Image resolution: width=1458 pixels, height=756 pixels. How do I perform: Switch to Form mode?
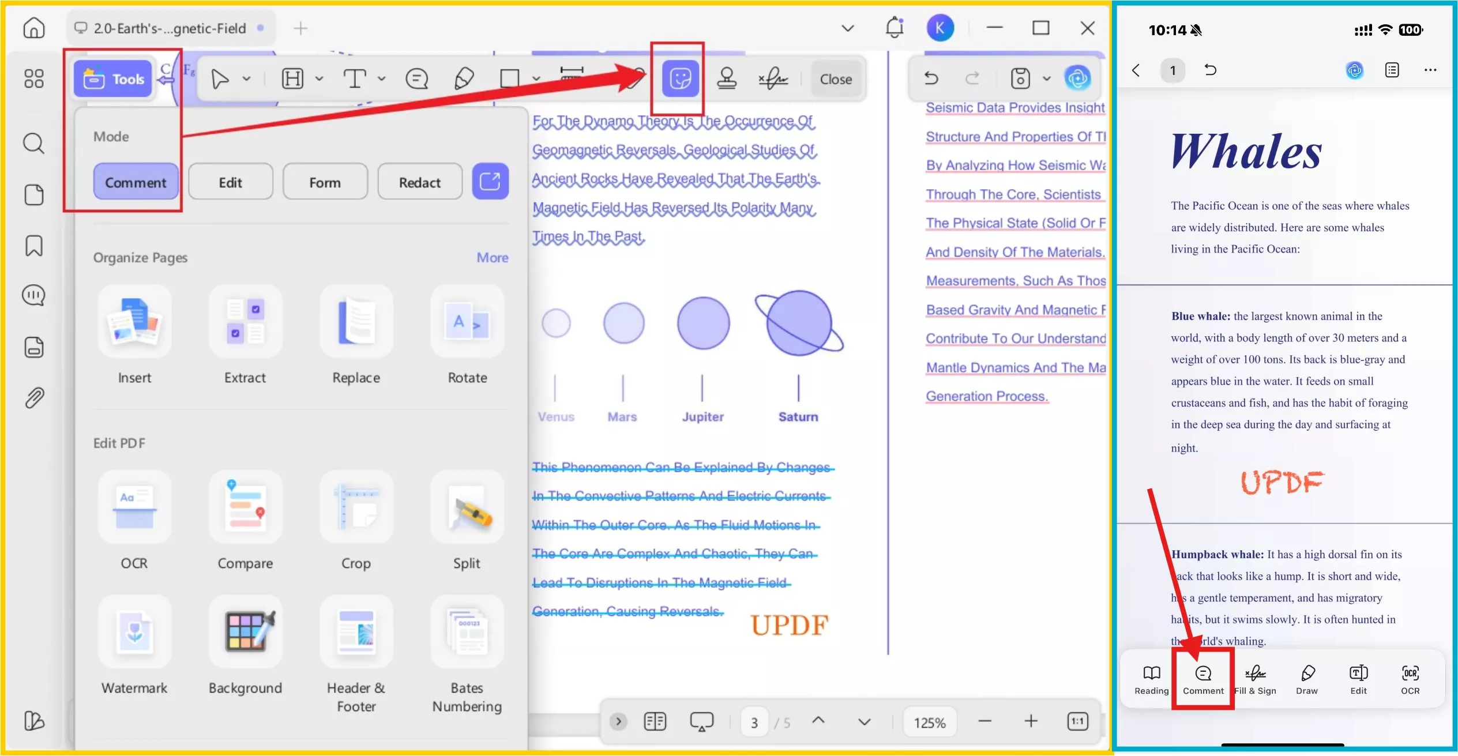pos(325,182)
